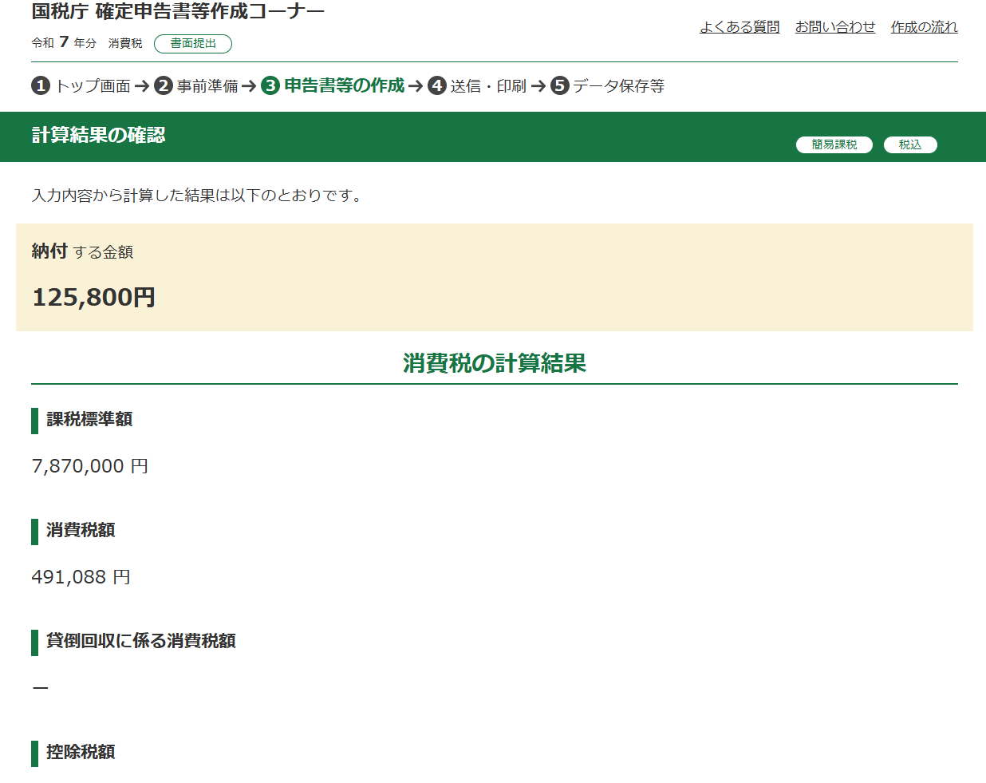Image resolution: width=986 pixels, height=783 pixels.
Task: Click the 簡易課税 badge
Action: pyautogui.click(x=834, y=144)
